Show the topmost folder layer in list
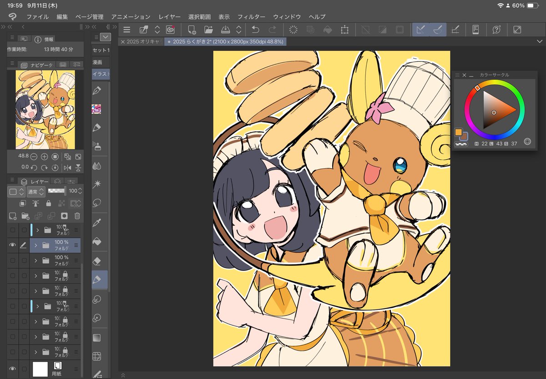 point(12,230)
